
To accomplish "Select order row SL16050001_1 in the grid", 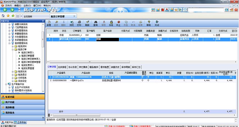I will point(75,35).
